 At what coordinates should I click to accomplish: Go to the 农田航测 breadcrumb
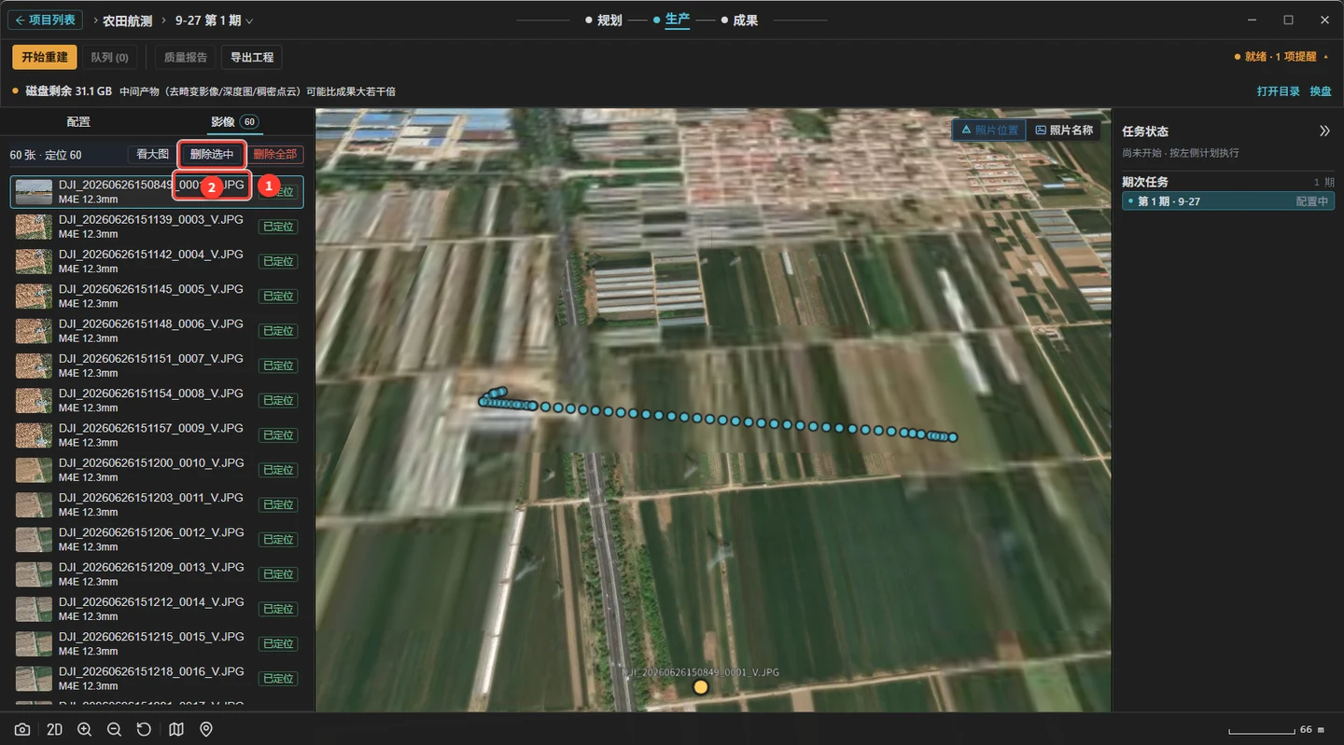(128, 21)
